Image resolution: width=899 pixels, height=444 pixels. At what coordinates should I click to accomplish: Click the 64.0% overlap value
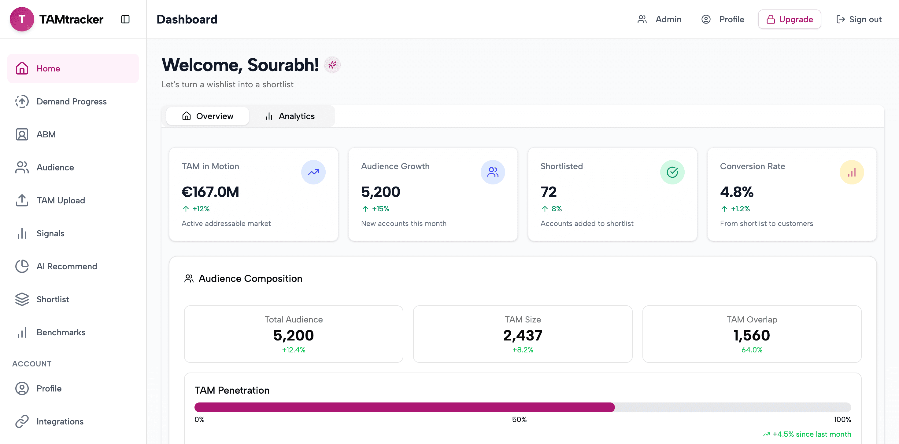coord(752,350)
